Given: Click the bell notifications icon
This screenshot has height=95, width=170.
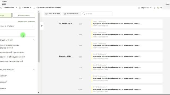Looking at the screenshot, I should pyautogui.click(x=155, y=8).
